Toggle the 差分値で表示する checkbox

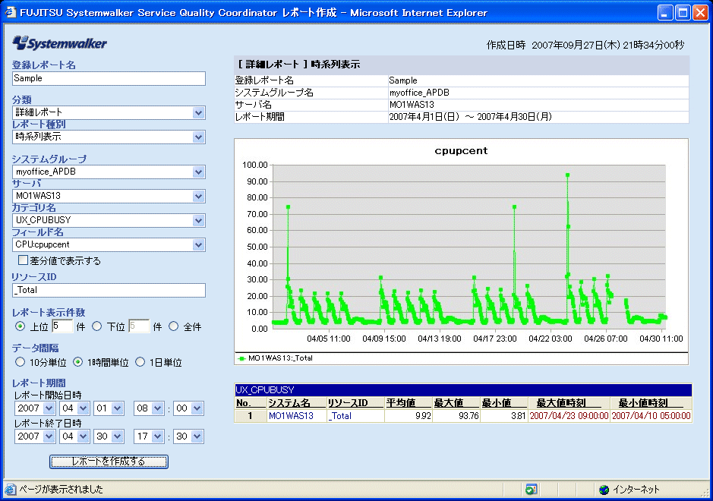tap(23, 260)
